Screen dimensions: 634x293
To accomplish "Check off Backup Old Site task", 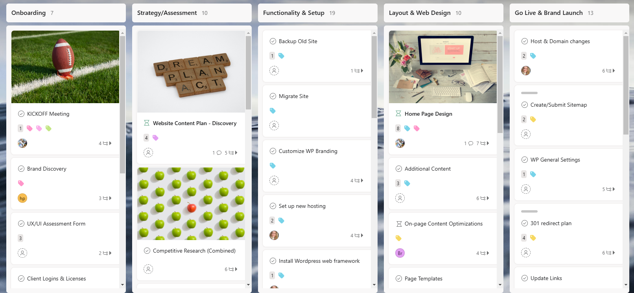I will point(273,41).
